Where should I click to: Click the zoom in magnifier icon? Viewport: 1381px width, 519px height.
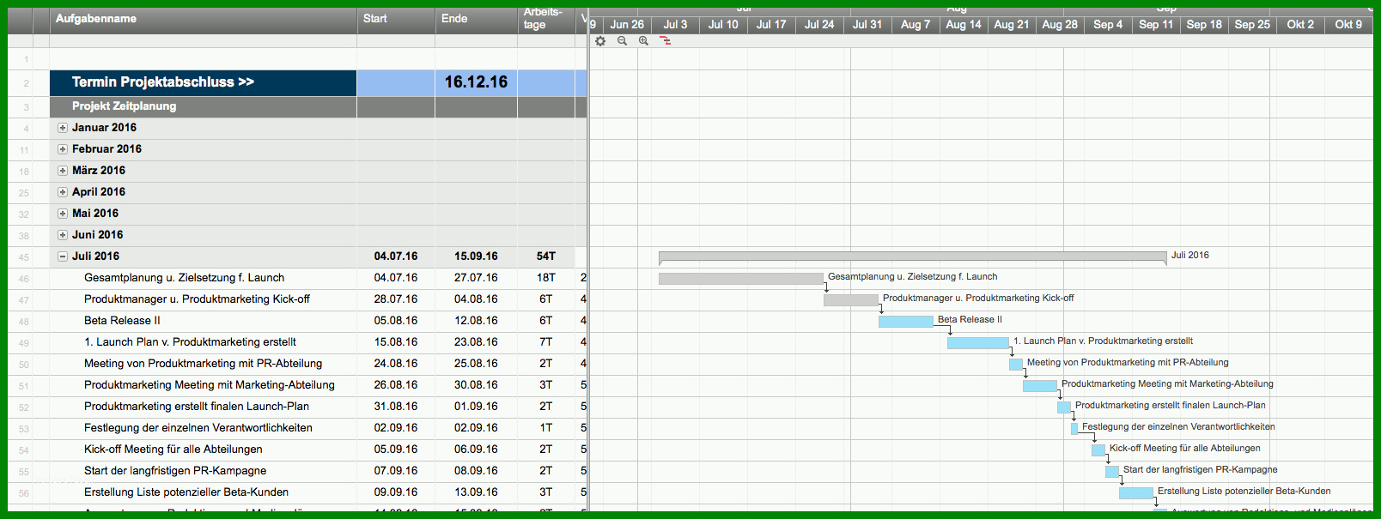643,41
